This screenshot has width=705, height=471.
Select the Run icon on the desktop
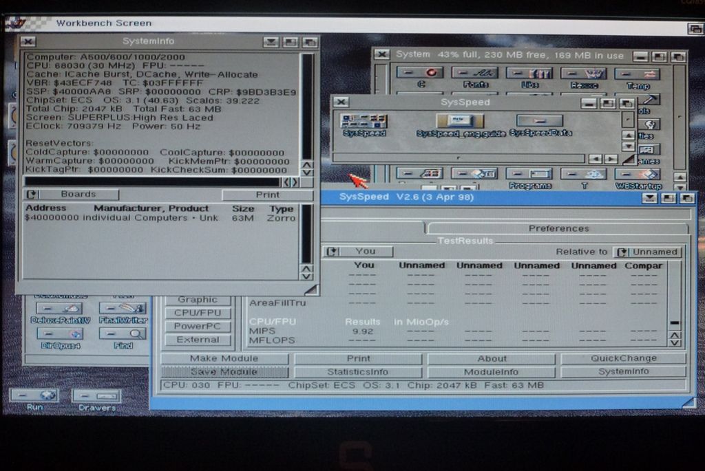[x=34, y=395]
